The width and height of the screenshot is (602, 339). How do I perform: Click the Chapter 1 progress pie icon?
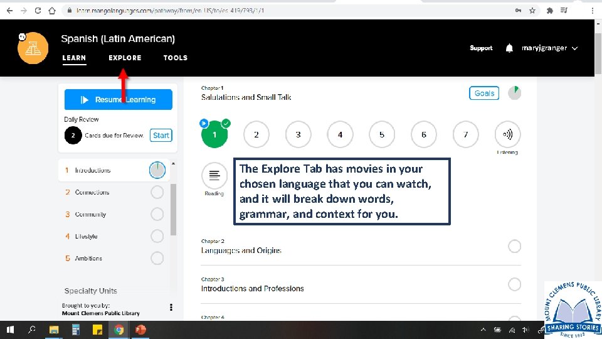(514, 93)
